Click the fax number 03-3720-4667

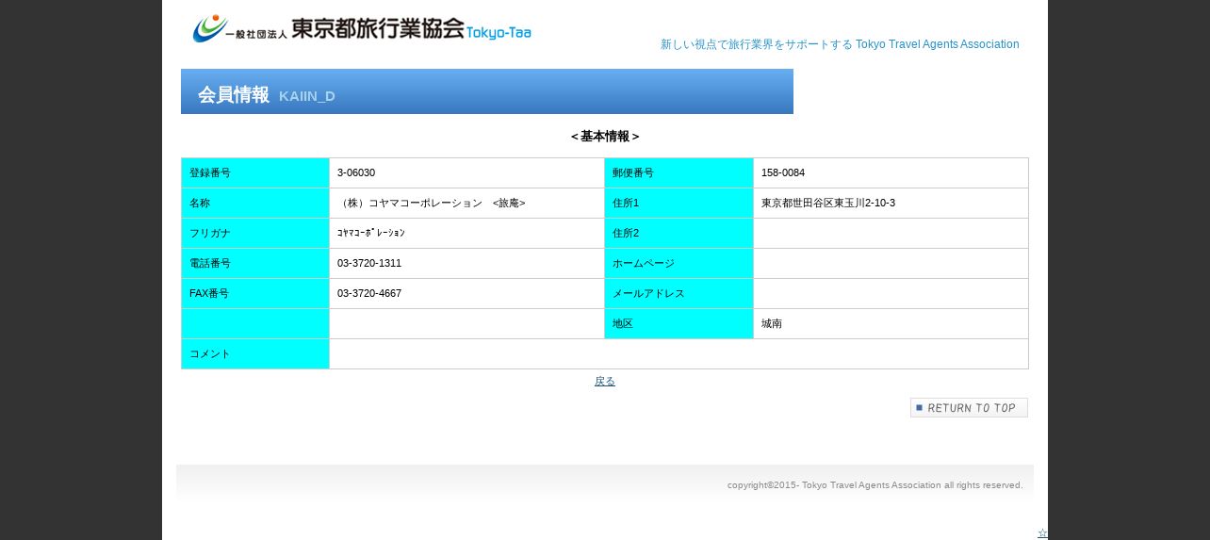point(369,293)
